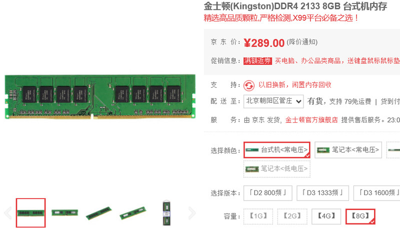Click the 满额返券 promotion tag
Viewport: 400px width, 228px height.
coord(257,61)
